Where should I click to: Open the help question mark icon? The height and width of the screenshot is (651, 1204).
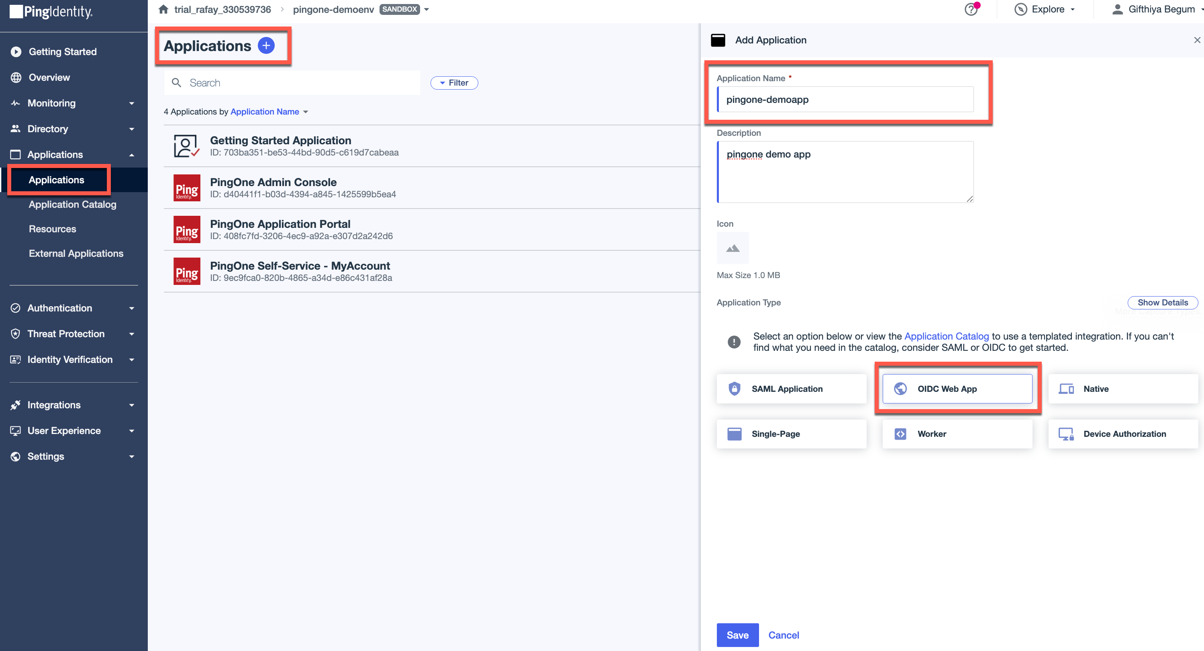coord(971,9)
